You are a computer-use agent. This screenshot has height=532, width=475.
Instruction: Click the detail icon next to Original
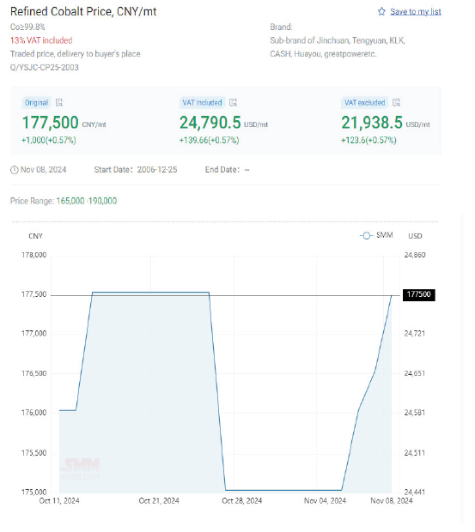(59, 102)
